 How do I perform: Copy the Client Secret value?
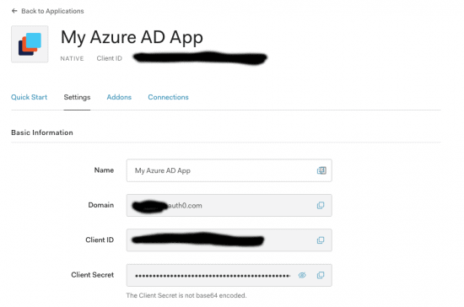pyautogui.click(x=321, y=275)
